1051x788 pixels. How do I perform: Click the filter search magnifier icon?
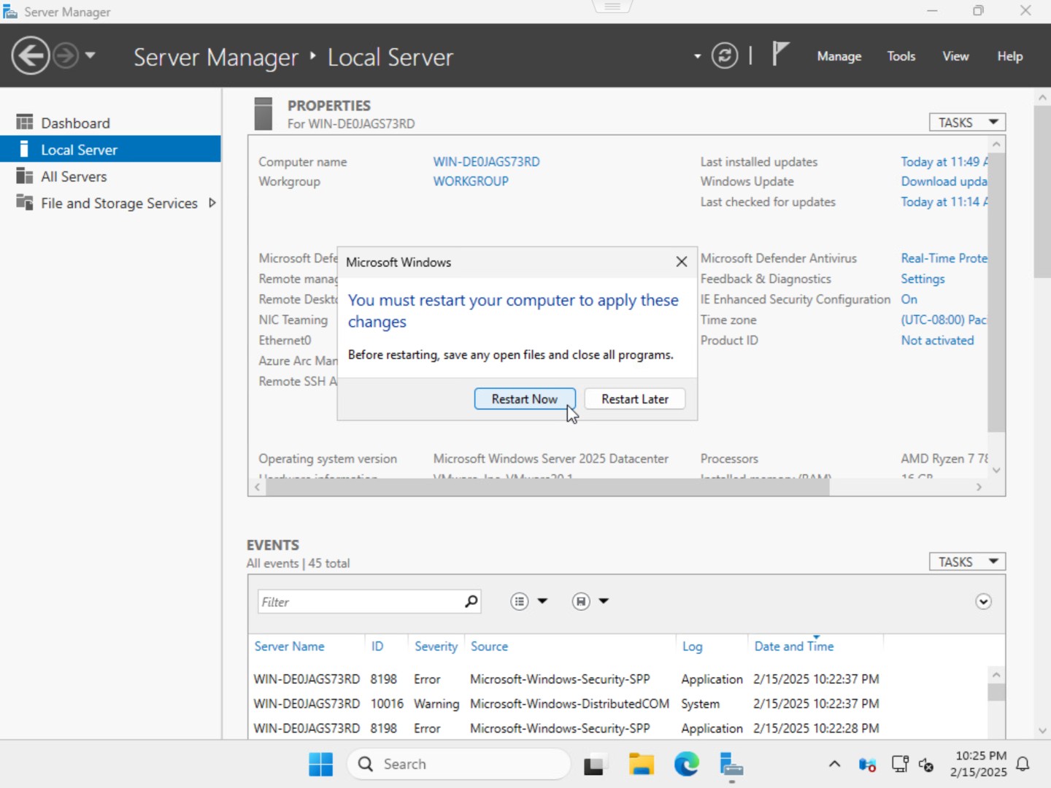click(471, 601)
